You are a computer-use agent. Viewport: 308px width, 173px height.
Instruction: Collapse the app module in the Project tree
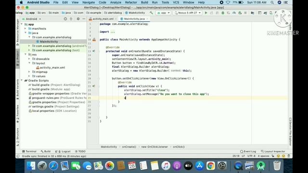(x=22, y=25)
